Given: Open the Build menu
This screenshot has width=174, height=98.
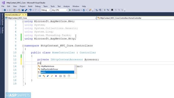Looking at the screenshot, I should pyautogui.click(x=30, y=6).
